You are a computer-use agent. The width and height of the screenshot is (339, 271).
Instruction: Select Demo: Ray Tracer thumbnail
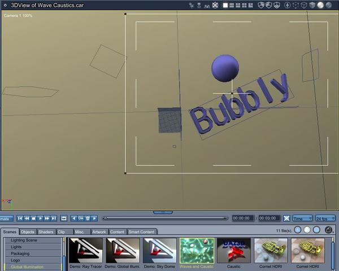click(x=86, y=251)
